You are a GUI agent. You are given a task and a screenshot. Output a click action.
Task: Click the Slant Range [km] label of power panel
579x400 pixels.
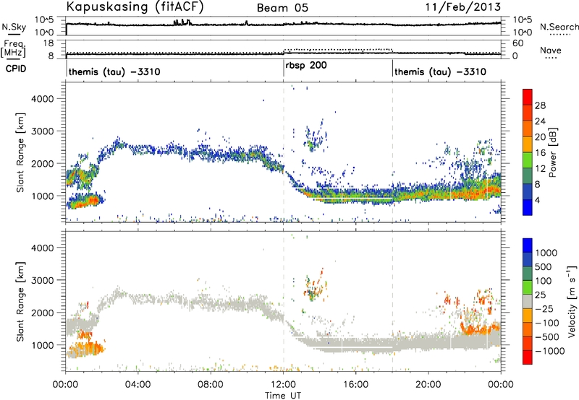pyautogui.click(x=20, y=152)
